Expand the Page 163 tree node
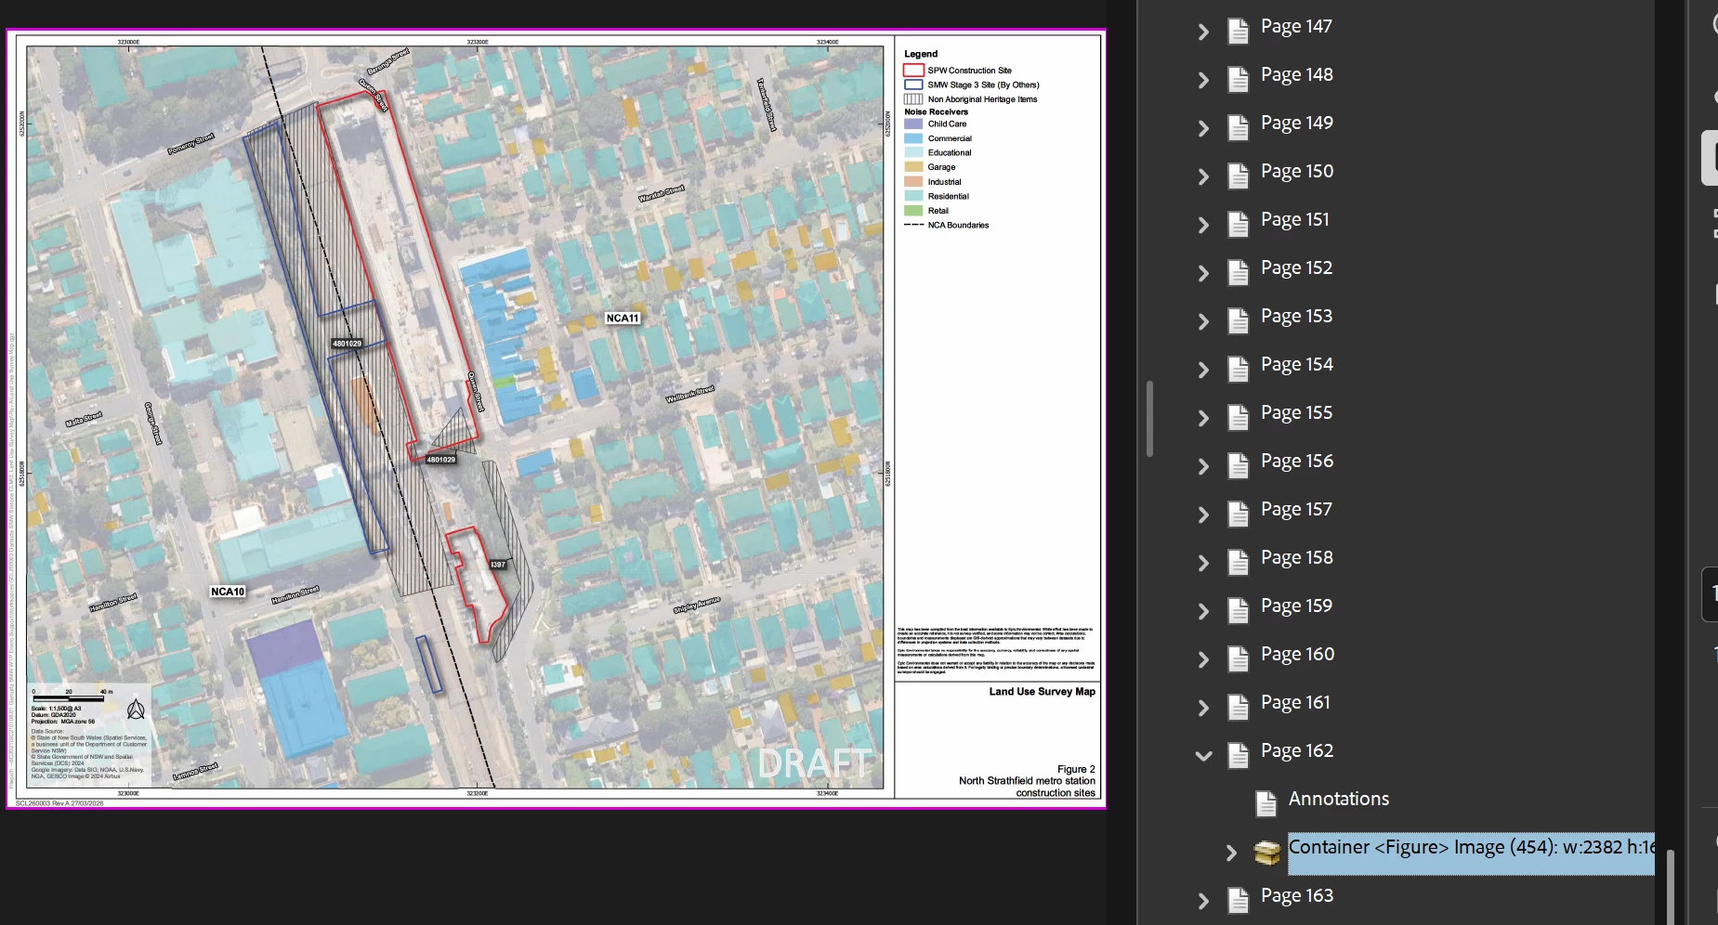1718x925 pixels. click(x=1203, y=901)
